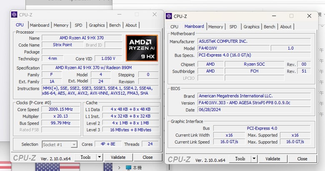Switch to CPU tab in right window

pyautogui.click(x=174, y=27)
